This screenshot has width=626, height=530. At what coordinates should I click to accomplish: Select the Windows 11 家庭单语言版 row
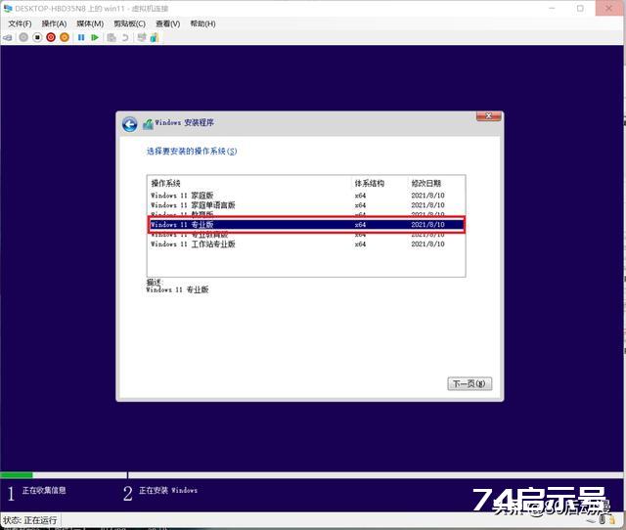(x=306, y=205)
